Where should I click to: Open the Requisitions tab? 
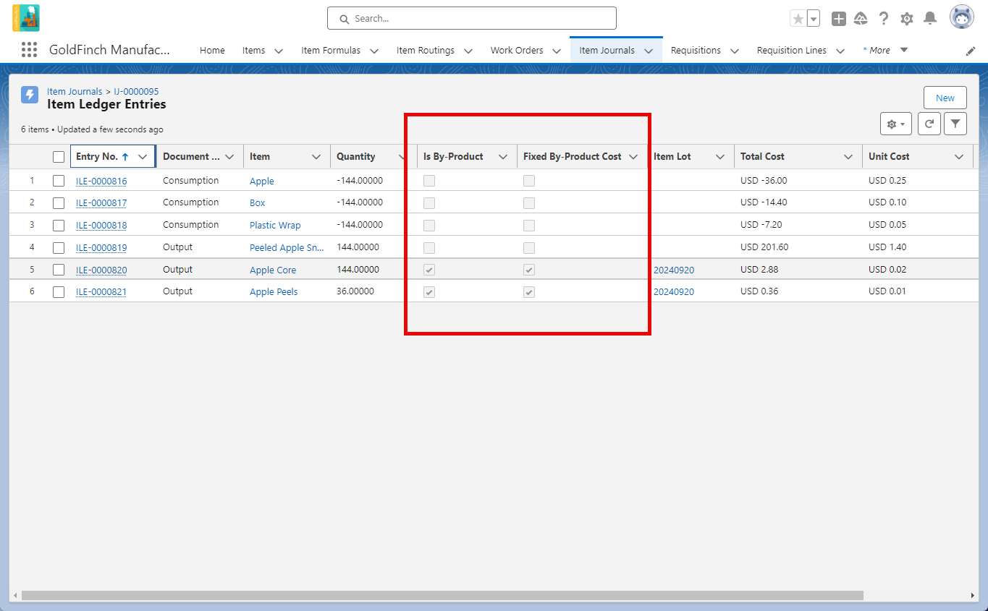click(x=696, y=51)
